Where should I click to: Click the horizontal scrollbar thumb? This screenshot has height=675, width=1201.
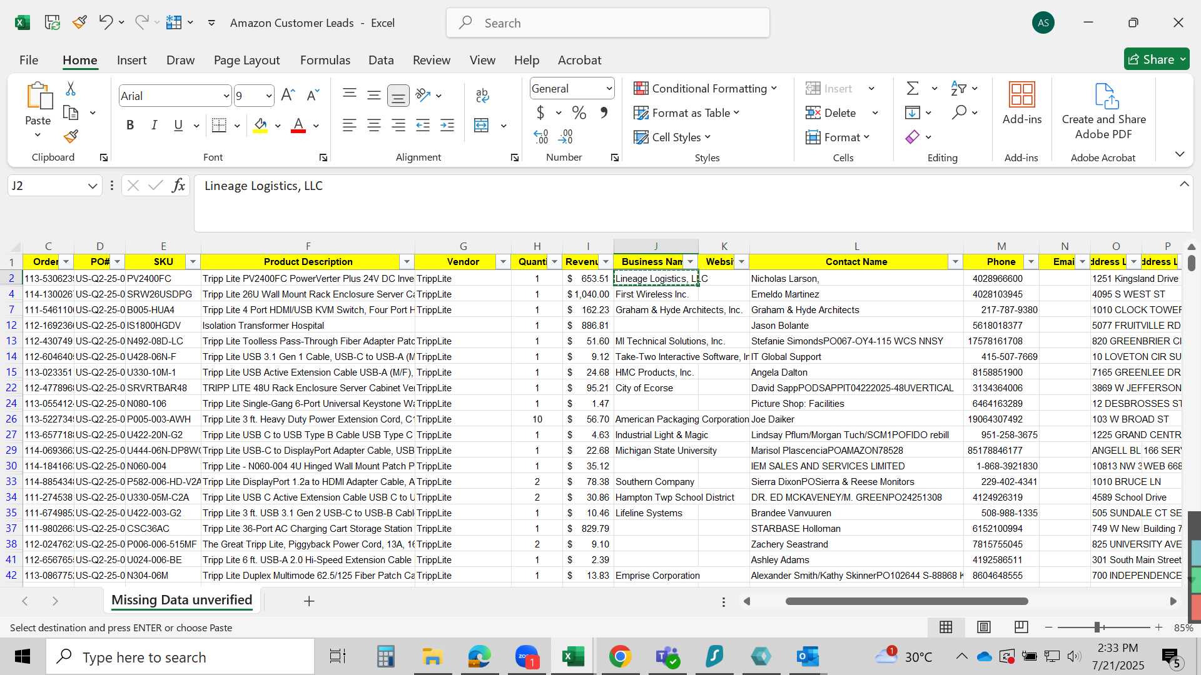[906, 601]
